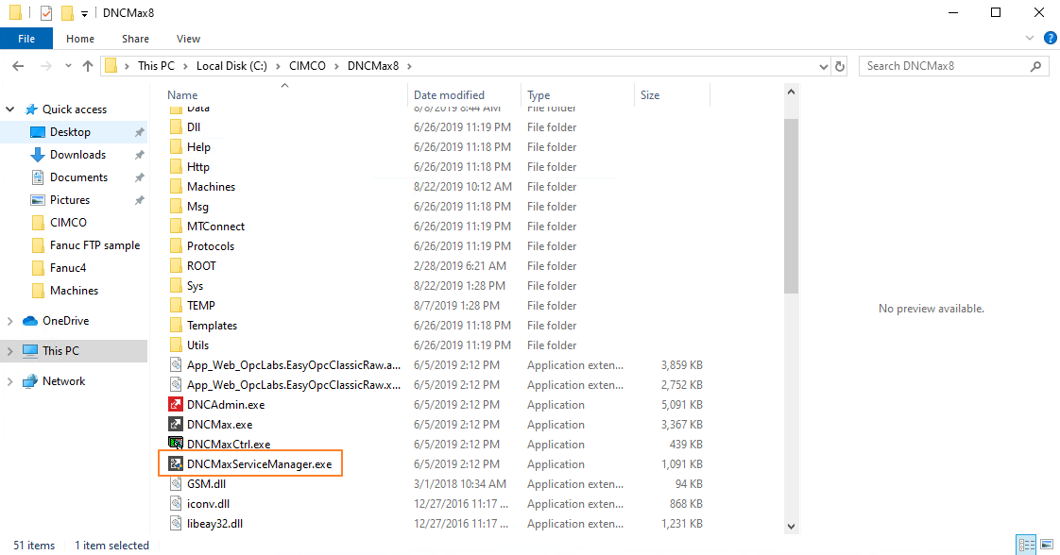The height and width of the screenshot is (555, 1060).
Task: Navigate to Local Disk (C:) breadcrumb
Action: pos(231,66)
